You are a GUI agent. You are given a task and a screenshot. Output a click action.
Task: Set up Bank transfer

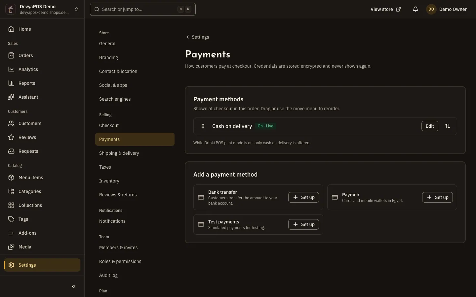(x=303, y=197)
